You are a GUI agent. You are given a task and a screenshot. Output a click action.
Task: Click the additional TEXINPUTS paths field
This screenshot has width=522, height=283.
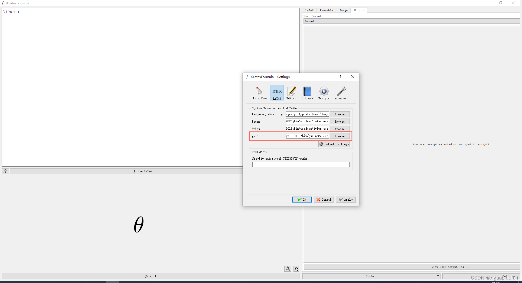click(300, 164)
